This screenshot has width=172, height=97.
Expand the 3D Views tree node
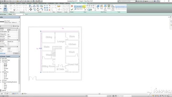[1, 80]
